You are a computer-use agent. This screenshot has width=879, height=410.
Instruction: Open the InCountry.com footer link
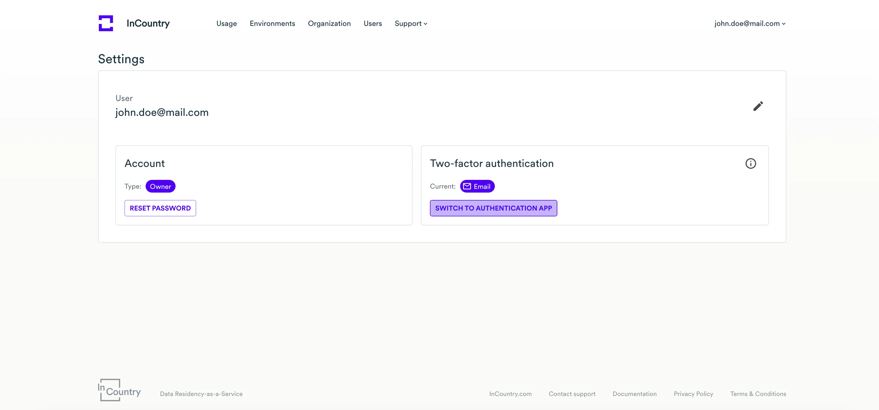(x=510, y=394)
